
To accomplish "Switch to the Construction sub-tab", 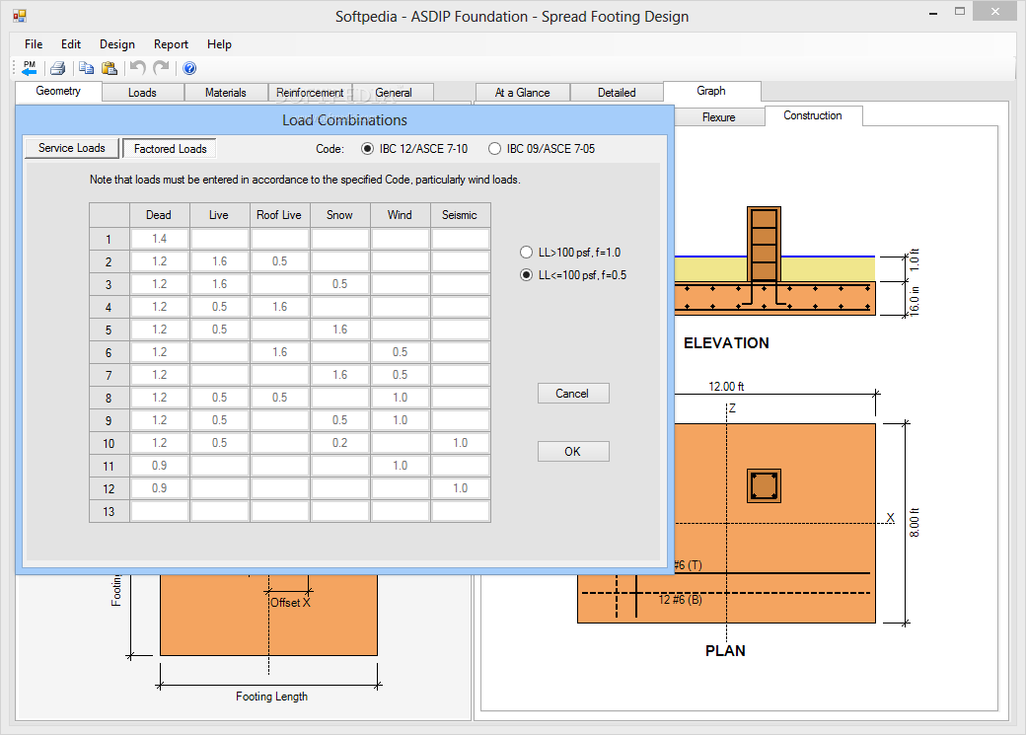I will [x=813, y=115].
